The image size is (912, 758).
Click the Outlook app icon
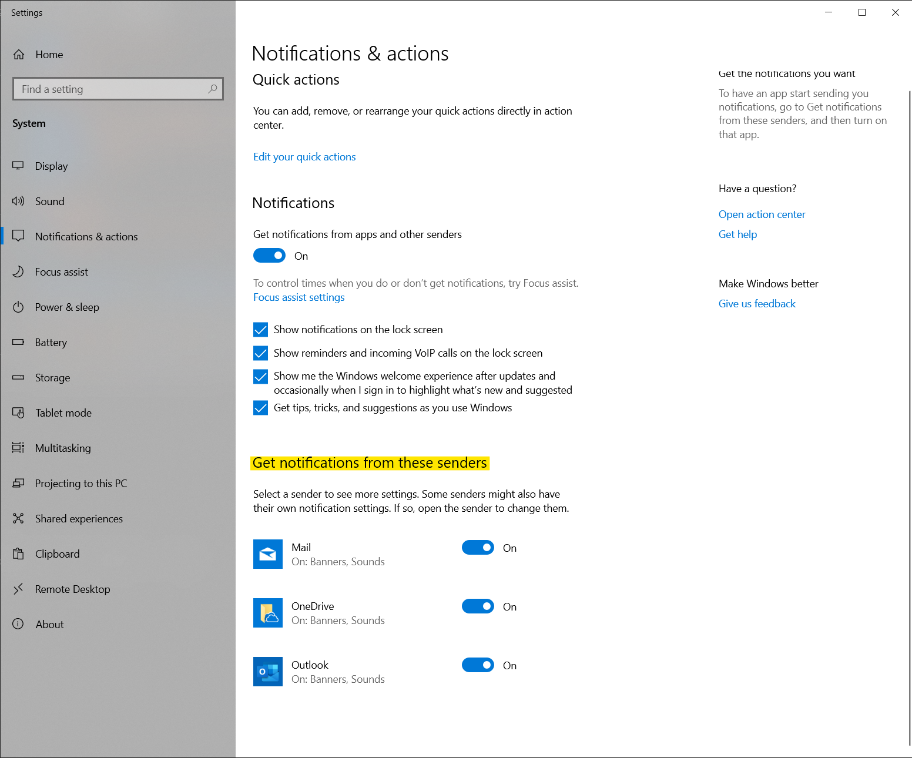[x=268, y=672]
